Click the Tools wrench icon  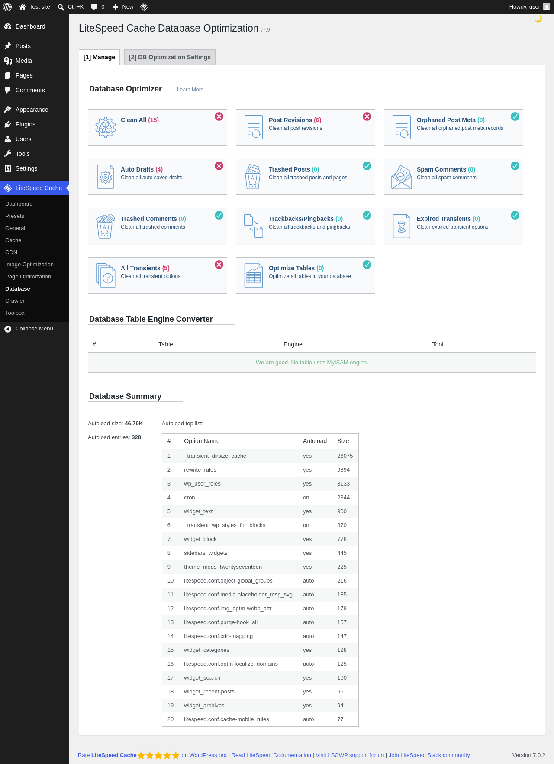[8, 154]
